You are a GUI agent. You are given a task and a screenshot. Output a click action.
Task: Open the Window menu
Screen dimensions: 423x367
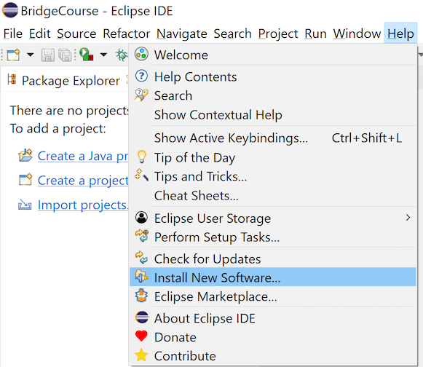pyautogui.click(x=357, y=33)
